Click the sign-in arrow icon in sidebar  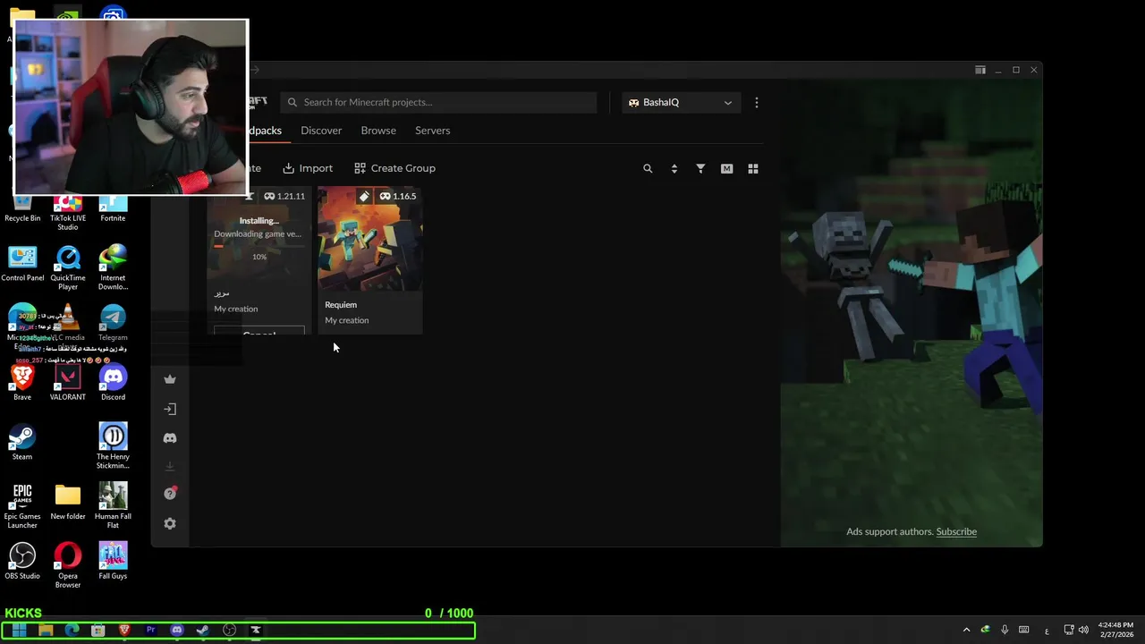(170, 409)
